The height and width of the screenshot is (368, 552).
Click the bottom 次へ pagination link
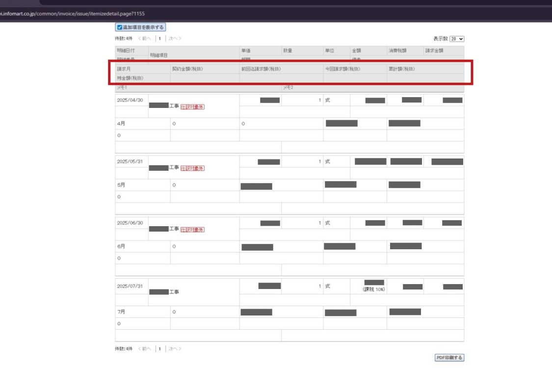pyautogui.click(x=174, y=349)
